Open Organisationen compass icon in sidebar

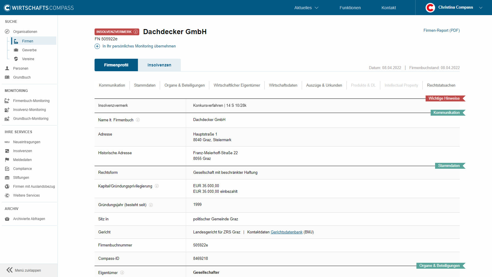(x=7, y=31)
